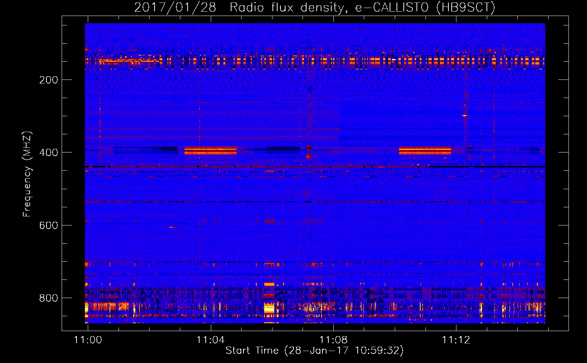
Task: Click the 'Start Time (28-Jan-17 10:59:32)' label
Action: [315, 351]
